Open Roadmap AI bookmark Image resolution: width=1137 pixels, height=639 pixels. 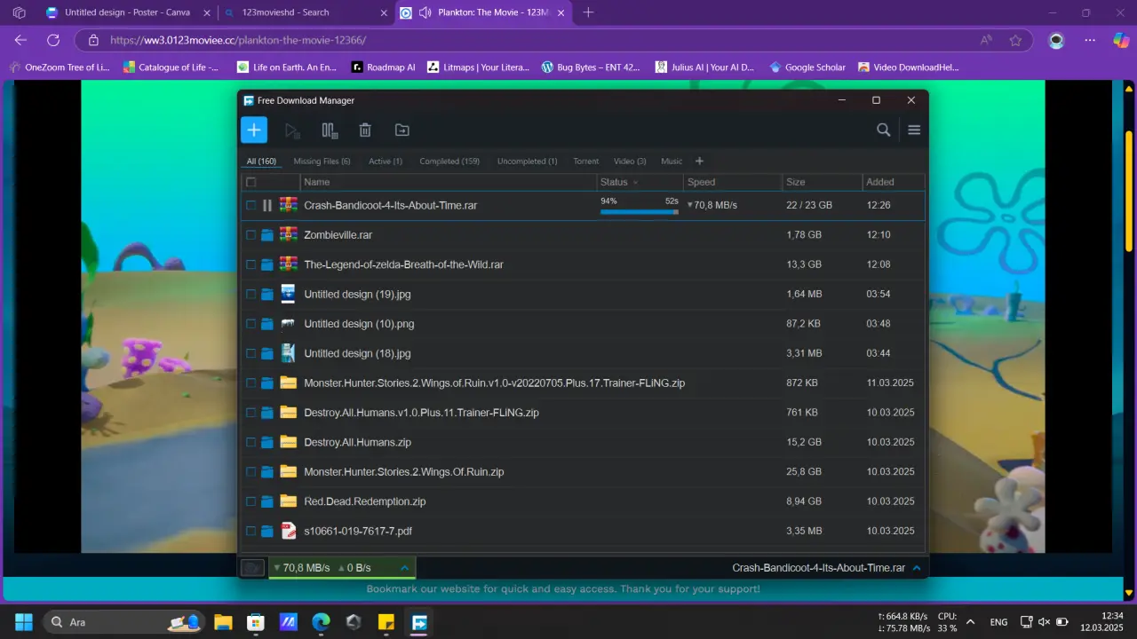[x=383, y=67]
